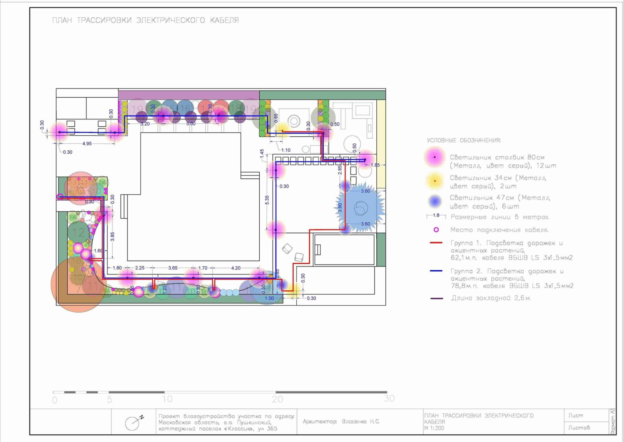Image resolution: width=624 pixels, height=442 pixels.
Task: Click the blue Group 2 line swatch
Action: pos(436,271)
